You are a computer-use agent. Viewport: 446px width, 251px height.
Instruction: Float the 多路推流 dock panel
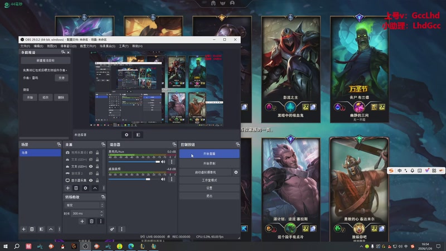(x=63, y=52)
